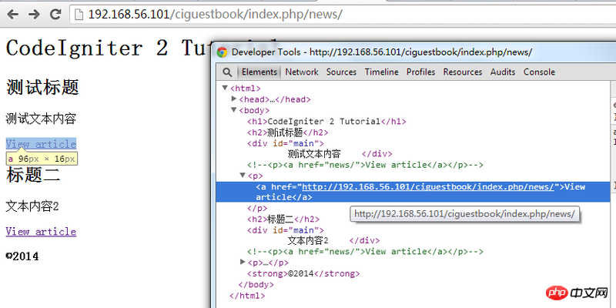Click the 文本内容2 paragraph on page
Image resolution: width=616 pixels, height=308 pixels.
[x=32, y=206]
